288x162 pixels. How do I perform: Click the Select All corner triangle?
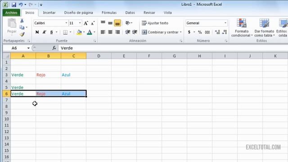[7, 56]
